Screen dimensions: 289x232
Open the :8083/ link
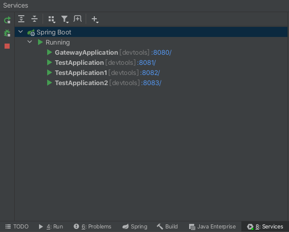151,83
